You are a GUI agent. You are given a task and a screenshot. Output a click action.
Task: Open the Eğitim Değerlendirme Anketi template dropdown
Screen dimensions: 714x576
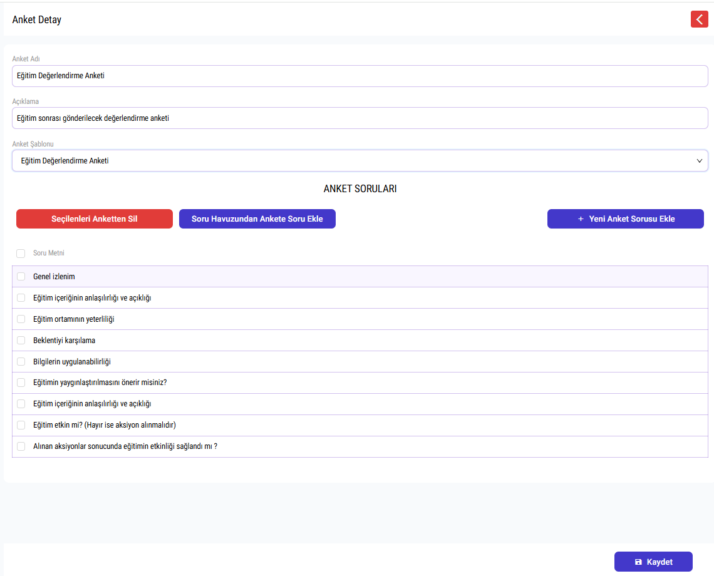[360, 161]
